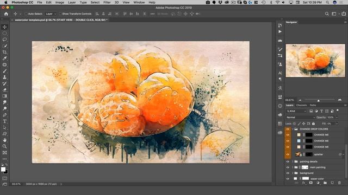This screenshot has width=348, height=195.
Task: Select the Clone Stamp tool
Action: pos(4,77)
